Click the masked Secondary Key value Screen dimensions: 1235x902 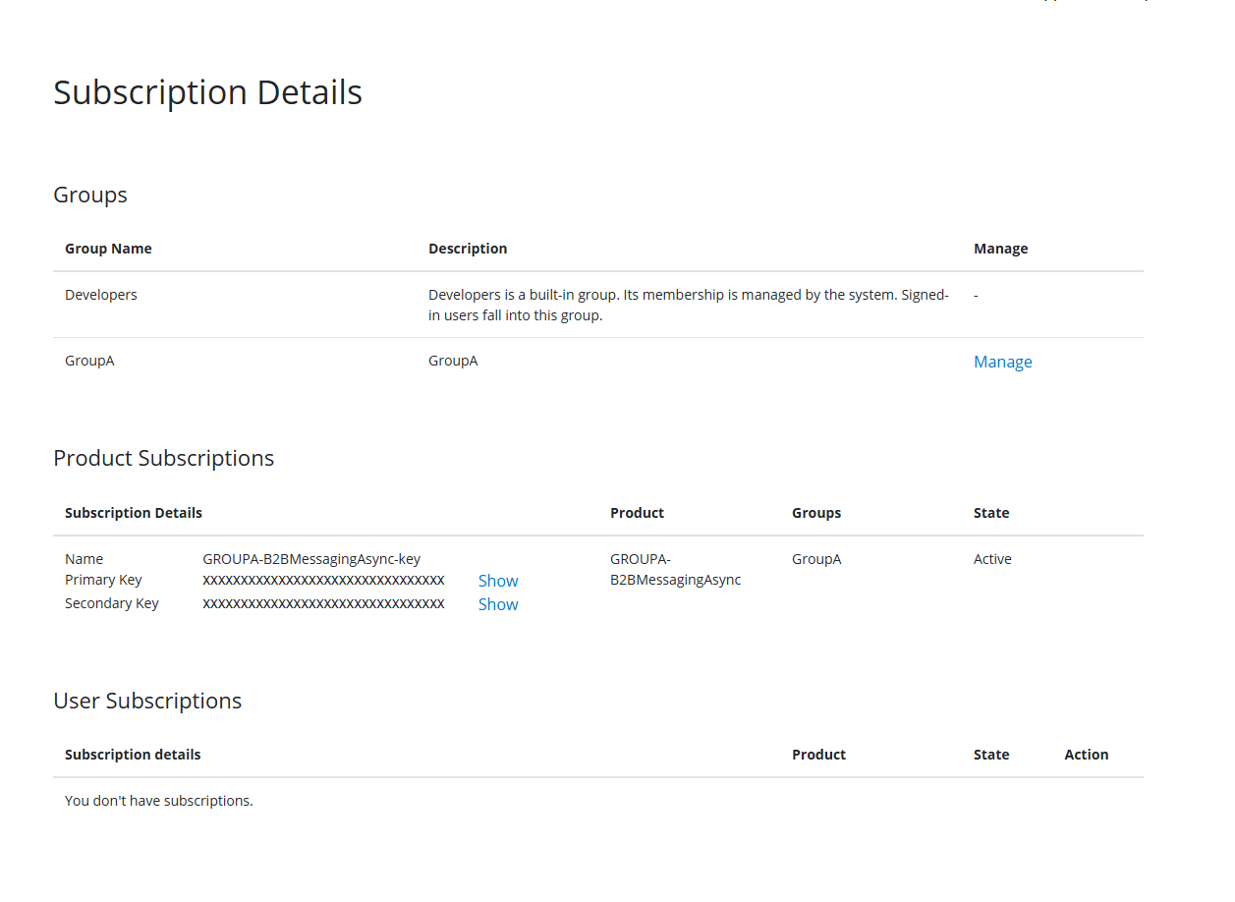[x=323, y=603]
